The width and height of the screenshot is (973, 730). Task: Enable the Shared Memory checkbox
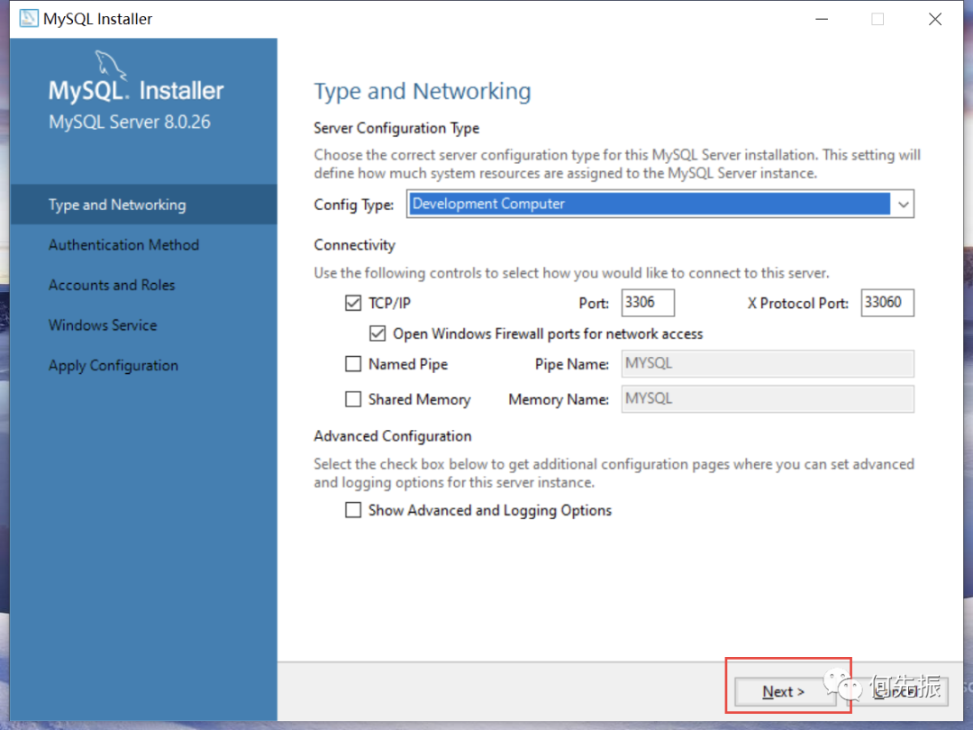353,399
